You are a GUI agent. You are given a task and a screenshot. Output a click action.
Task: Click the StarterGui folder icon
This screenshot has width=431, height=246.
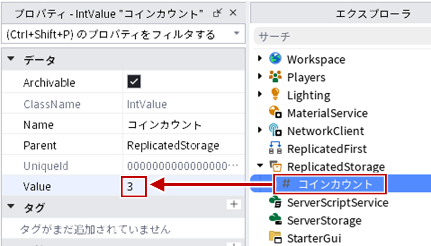(275, 237)
